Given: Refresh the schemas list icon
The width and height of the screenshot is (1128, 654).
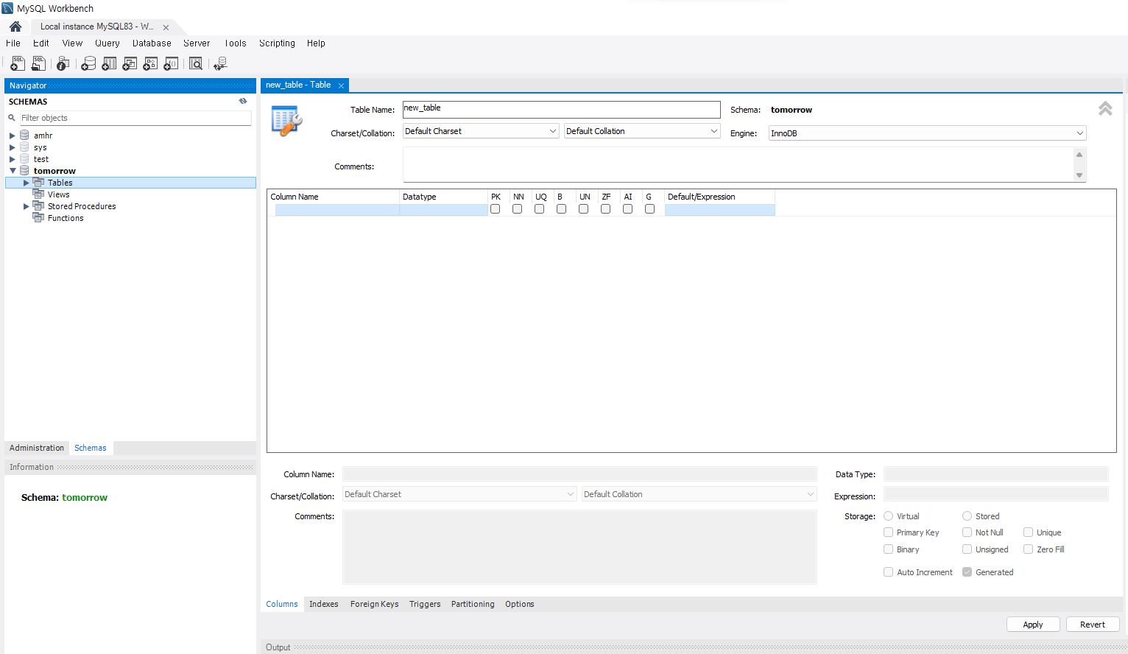Looking at the screenshot, I should [243, 102].
